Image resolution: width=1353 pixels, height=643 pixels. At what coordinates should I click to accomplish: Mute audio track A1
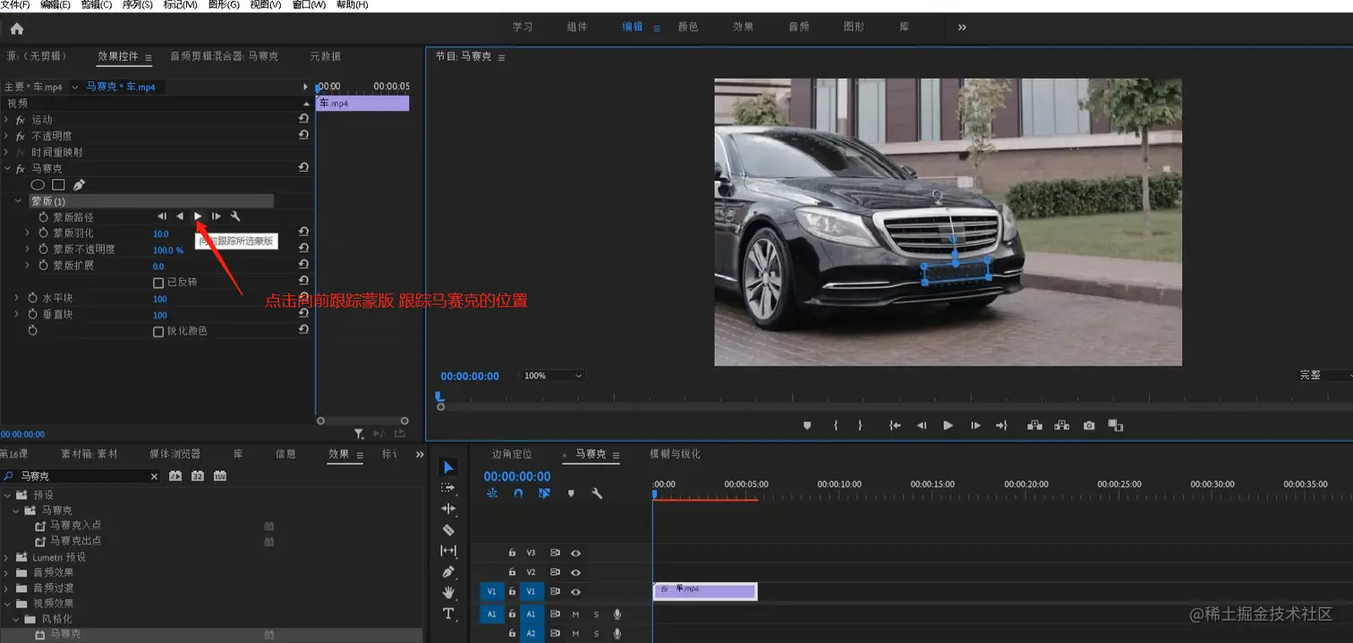(575, 614)
